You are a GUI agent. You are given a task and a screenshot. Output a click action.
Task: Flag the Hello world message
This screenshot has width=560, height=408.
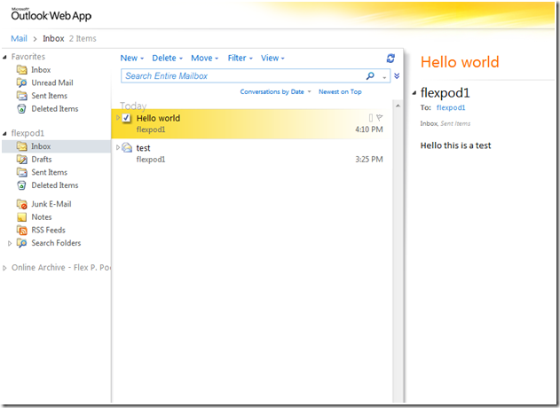point(379,117)
